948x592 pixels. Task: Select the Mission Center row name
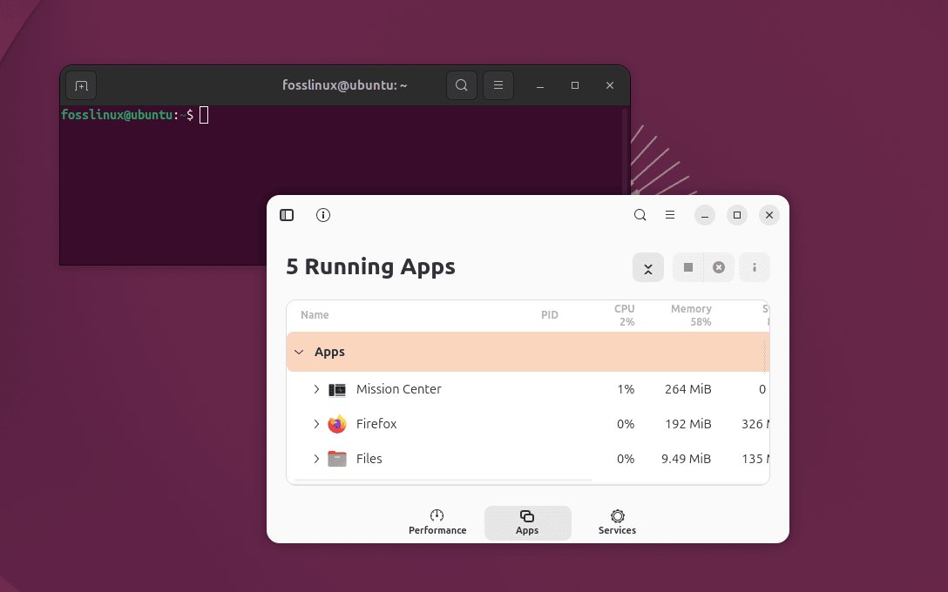pos(398,390)
